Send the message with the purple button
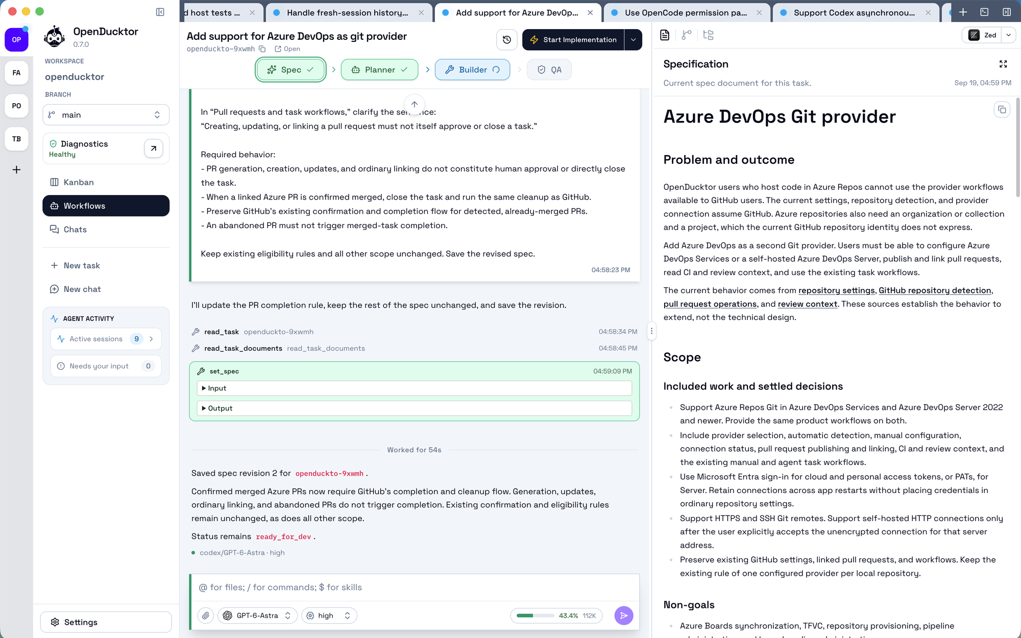The image size is (1021, 638). point(624,616)
